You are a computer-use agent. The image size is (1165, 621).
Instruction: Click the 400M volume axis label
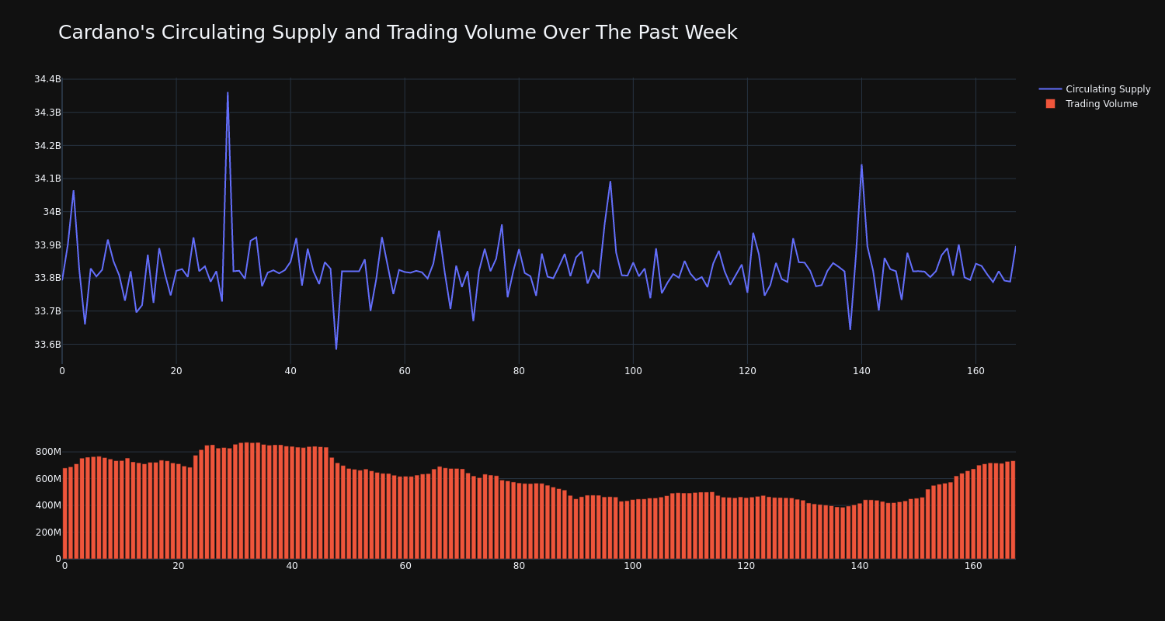point(47,505)
